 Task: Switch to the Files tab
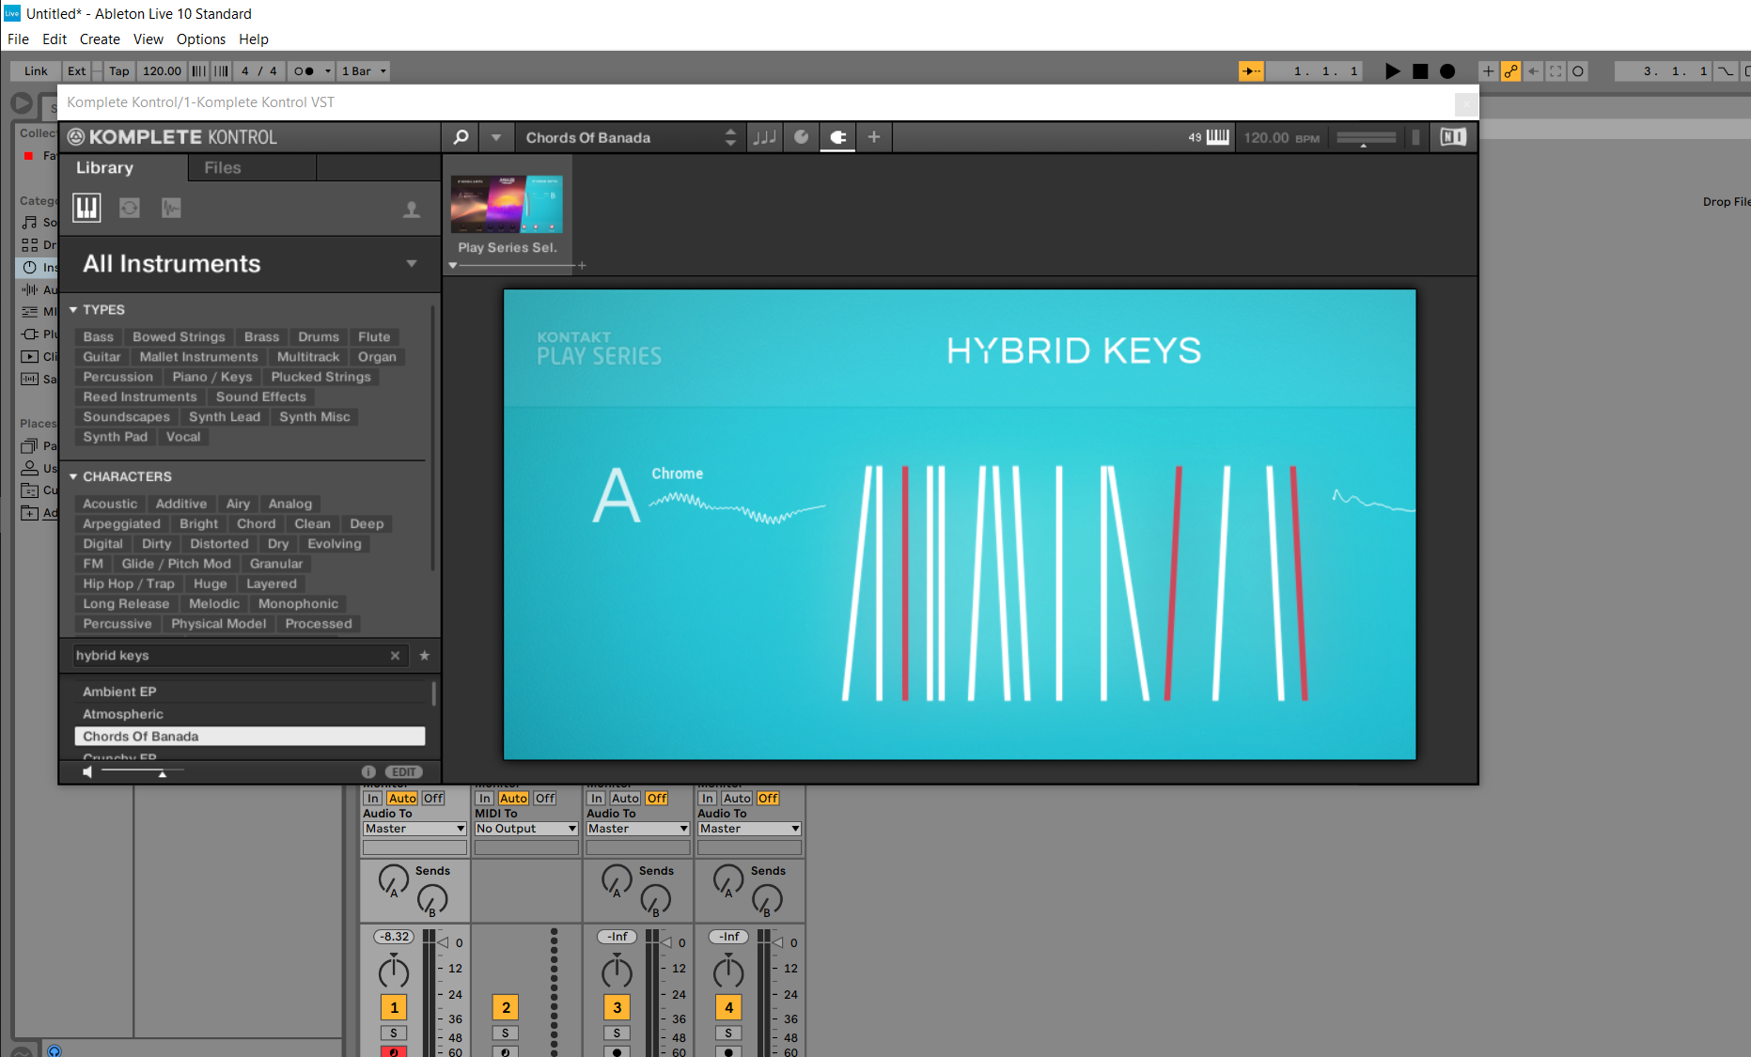(223, 168)
